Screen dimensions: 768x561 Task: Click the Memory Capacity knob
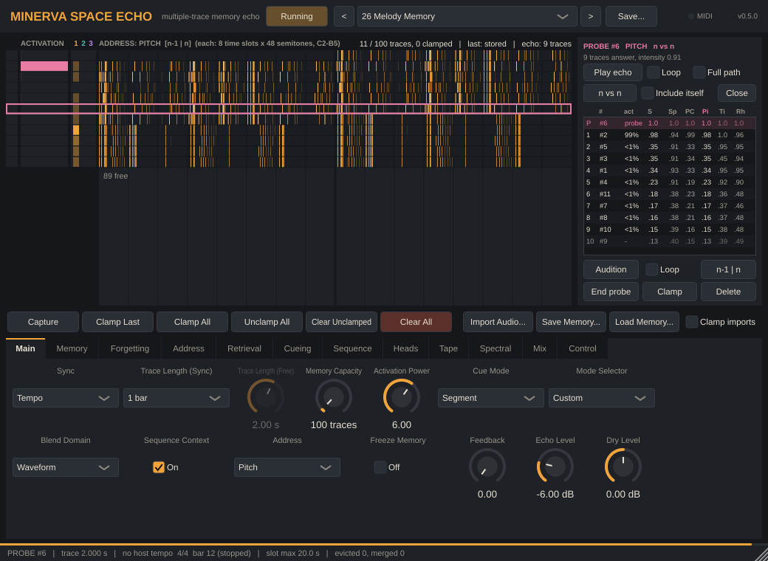(334, 397)
